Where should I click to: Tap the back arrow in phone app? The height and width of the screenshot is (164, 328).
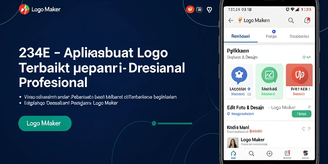click(x=231, y=20)
